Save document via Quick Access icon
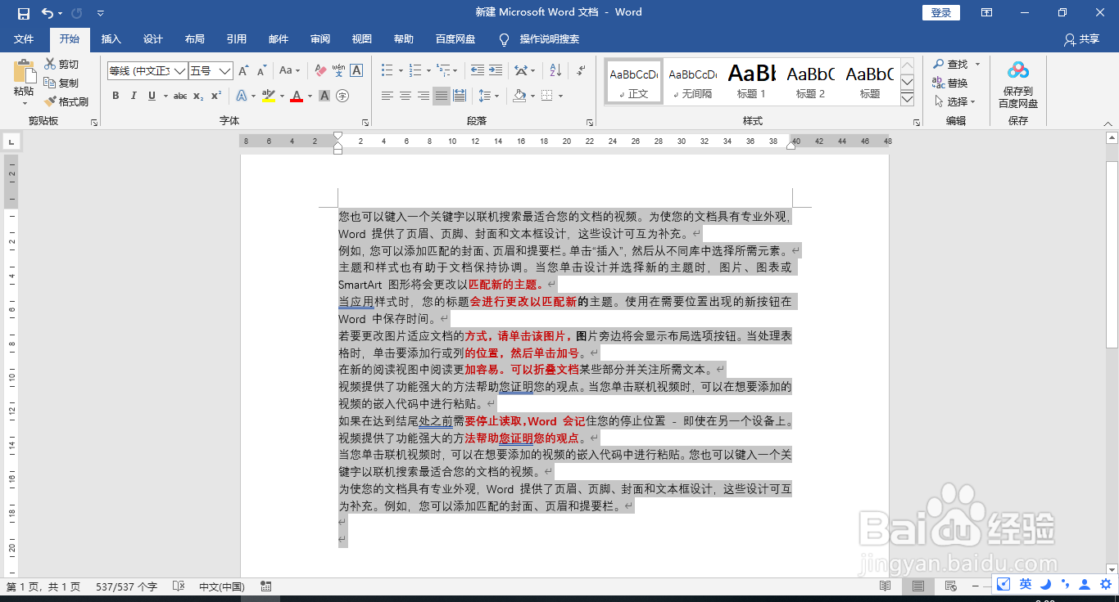Viewport: 1119px width, 602px height. [23, 12]
